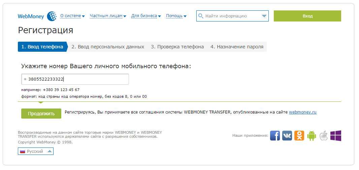Expand the Для бизнеса menu
Viewport: 359px width, 170px height.
146,16
